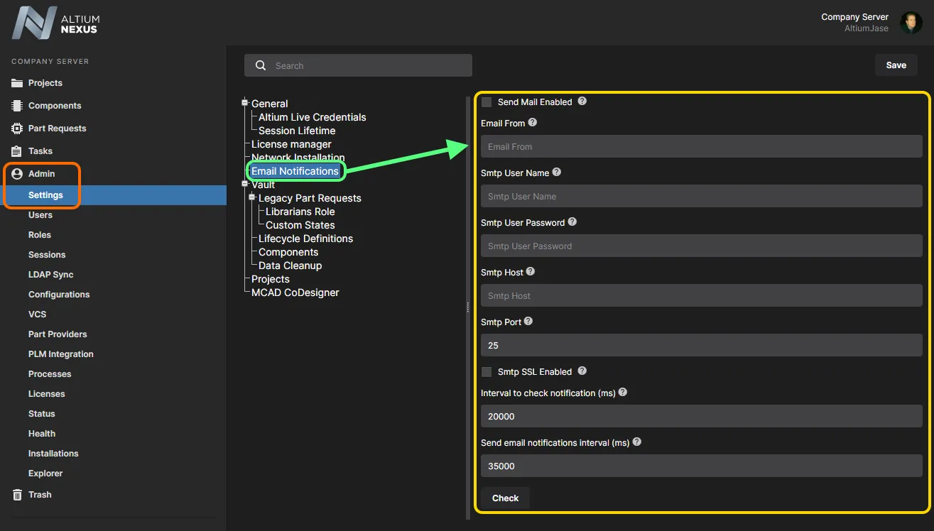Toggle the Smtp SSL Enabled checkbox
Image resolution: width=934 pixels, height=531 pixels.
click(x=487, y=372)
